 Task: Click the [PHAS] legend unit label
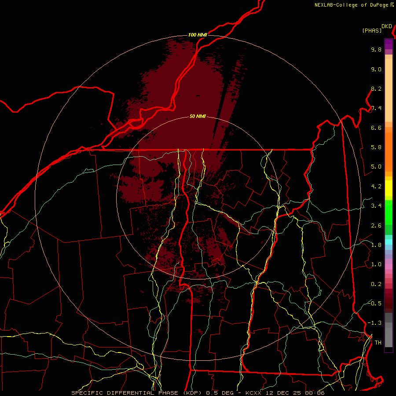pyautogui.click(x=372, y=31)
